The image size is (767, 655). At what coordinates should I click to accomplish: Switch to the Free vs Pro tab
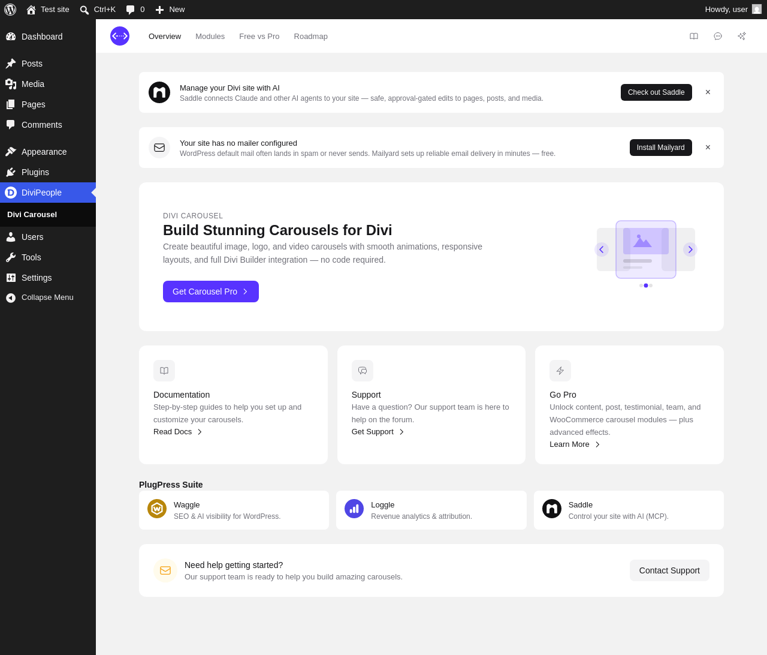pyautogui.click(x=259, y=36)
